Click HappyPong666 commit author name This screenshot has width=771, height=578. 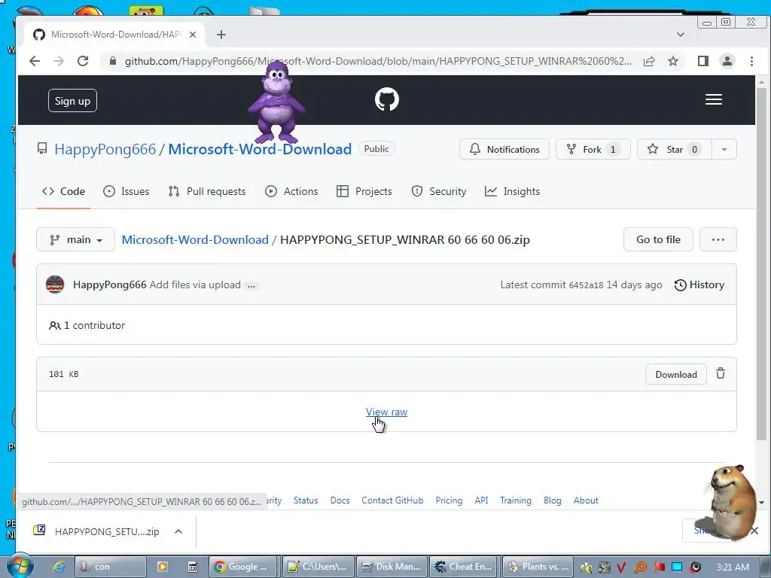click(x=110, y=284)
